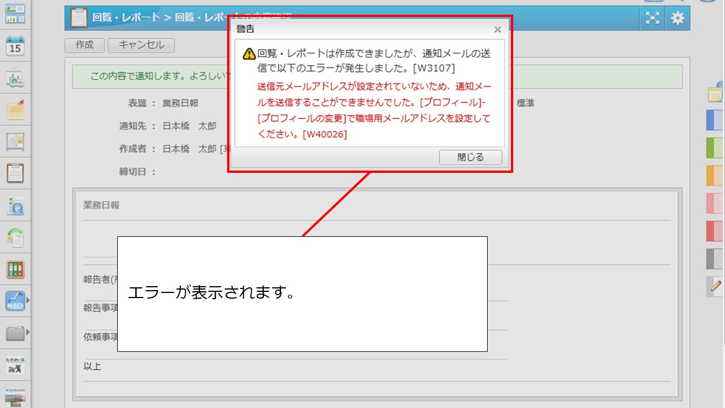This screenshot has height=408, width=725.
Task: Open settings with the gear icon
Action: 677,18
